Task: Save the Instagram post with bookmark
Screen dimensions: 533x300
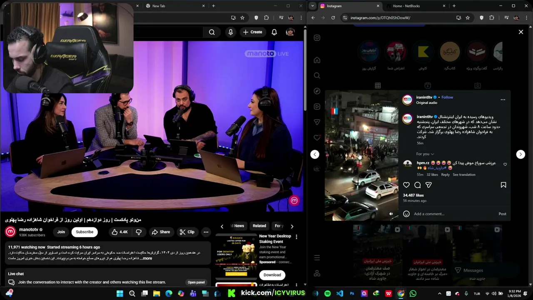Action: [x=503, y=185]
